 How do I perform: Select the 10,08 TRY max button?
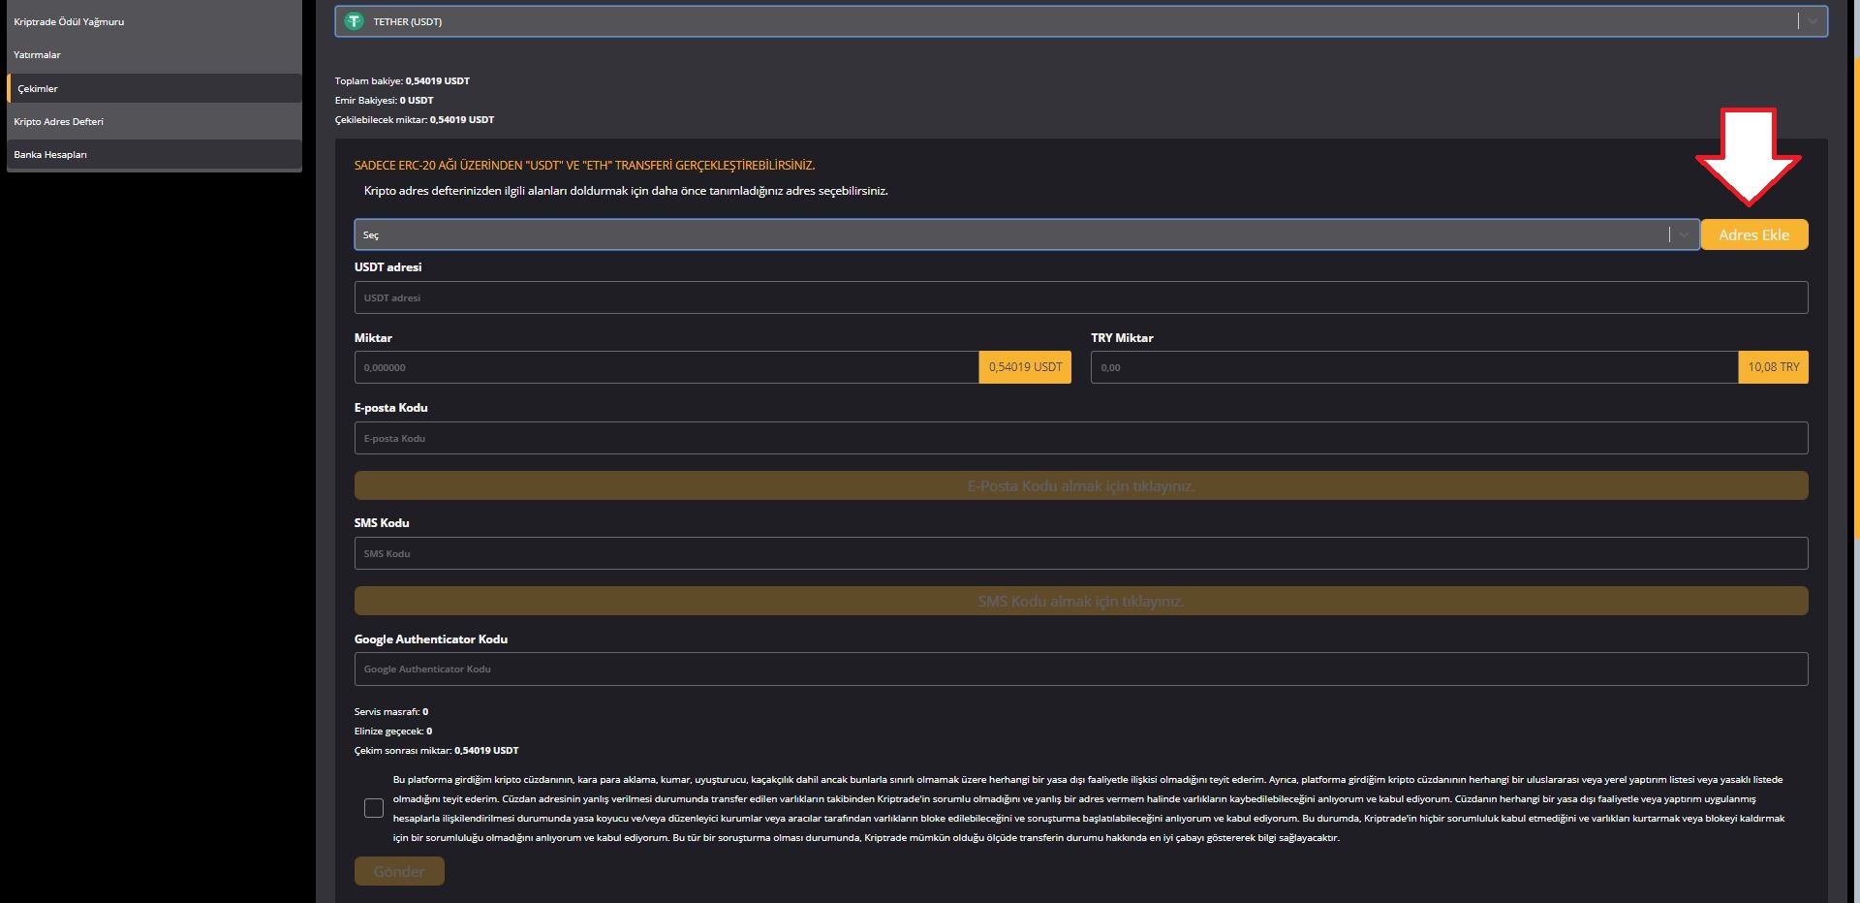click(1773, 367)
